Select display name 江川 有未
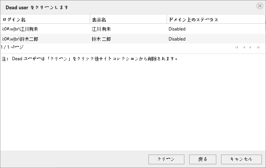 [101, 29]
